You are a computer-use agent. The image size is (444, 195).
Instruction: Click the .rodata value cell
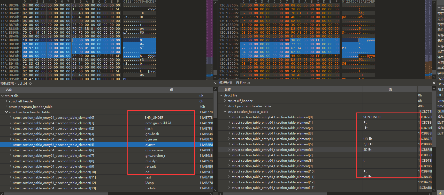click(x=171, y=188)
